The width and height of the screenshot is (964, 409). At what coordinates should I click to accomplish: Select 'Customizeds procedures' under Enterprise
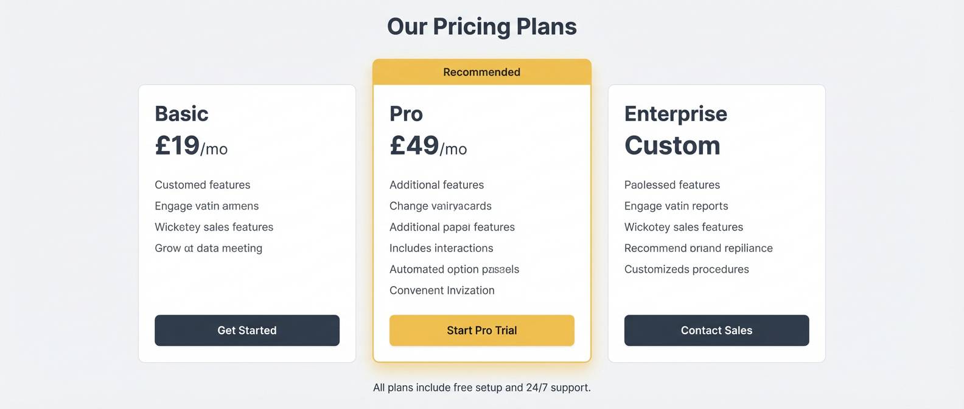click(x=686, y=269)
